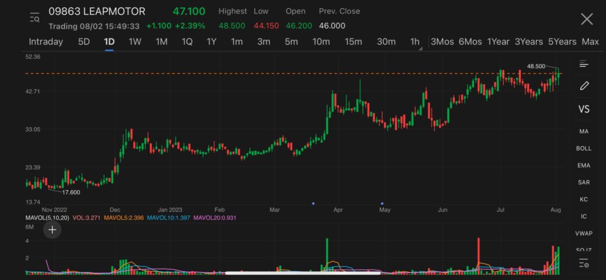Image resolution: width=606 pixels, height=280 pixels.
Task: Select the pencil drawing tool
Action: [584, 86]
